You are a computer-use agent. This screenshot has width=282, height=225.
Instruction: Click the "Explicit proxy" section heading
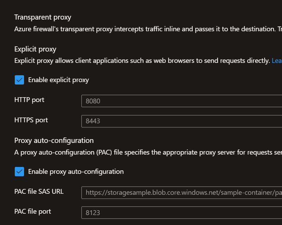pyautogui.click(x=35, y=49)
